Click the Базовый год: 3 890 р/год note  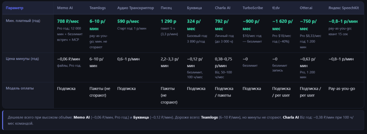coord(197,38)
